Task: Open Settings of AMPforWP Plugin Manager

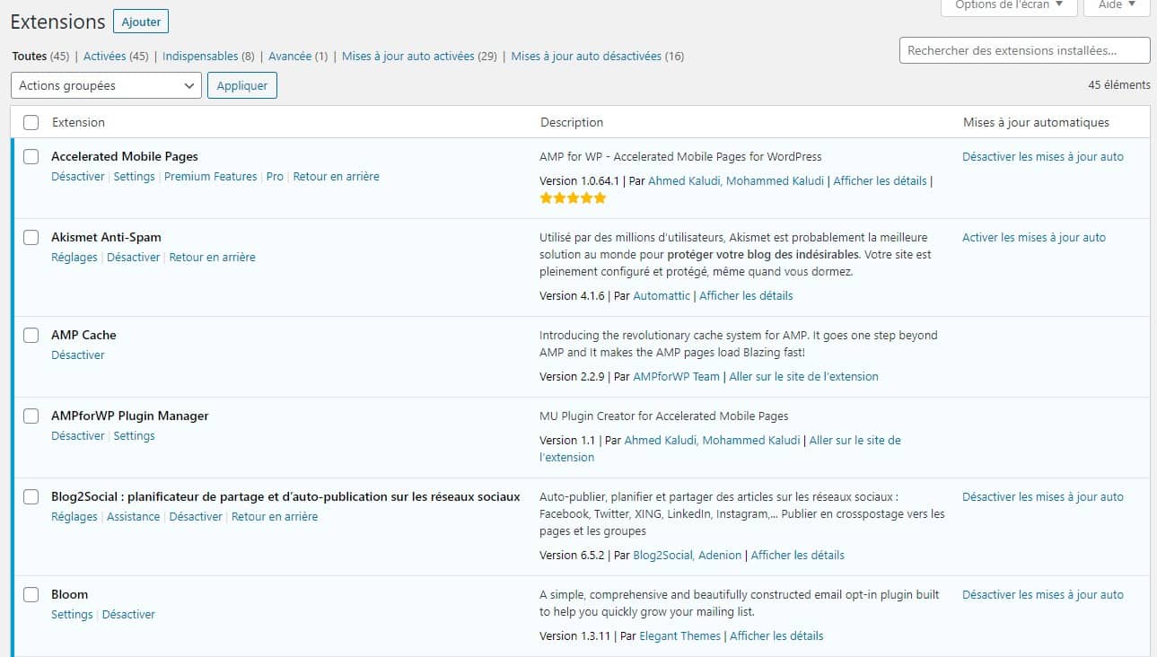Action: pos(135,435)
